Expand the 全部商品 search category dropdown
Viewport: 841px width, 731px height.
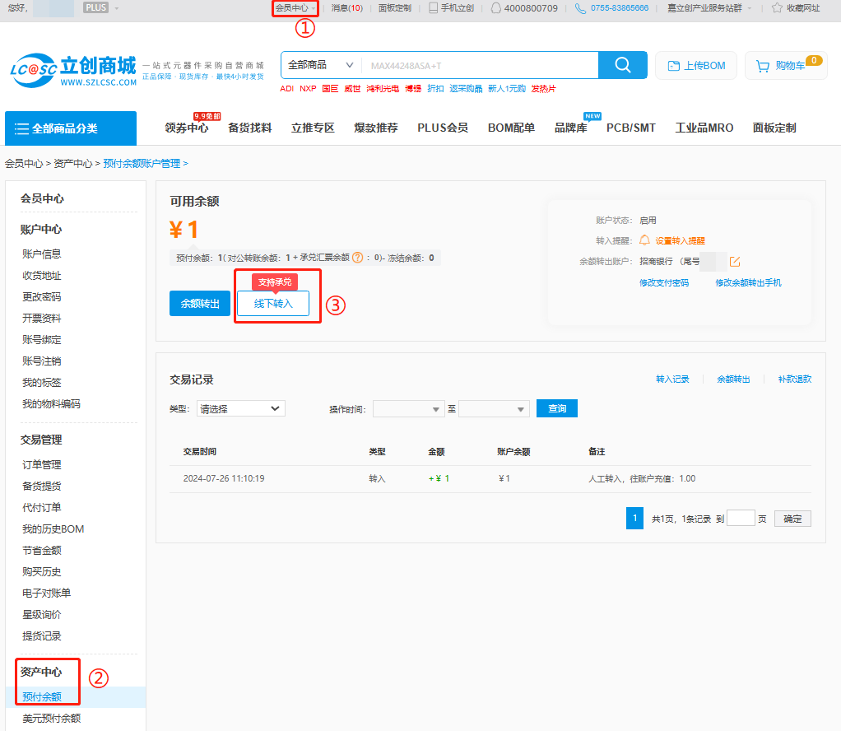(x=320, y=65)
